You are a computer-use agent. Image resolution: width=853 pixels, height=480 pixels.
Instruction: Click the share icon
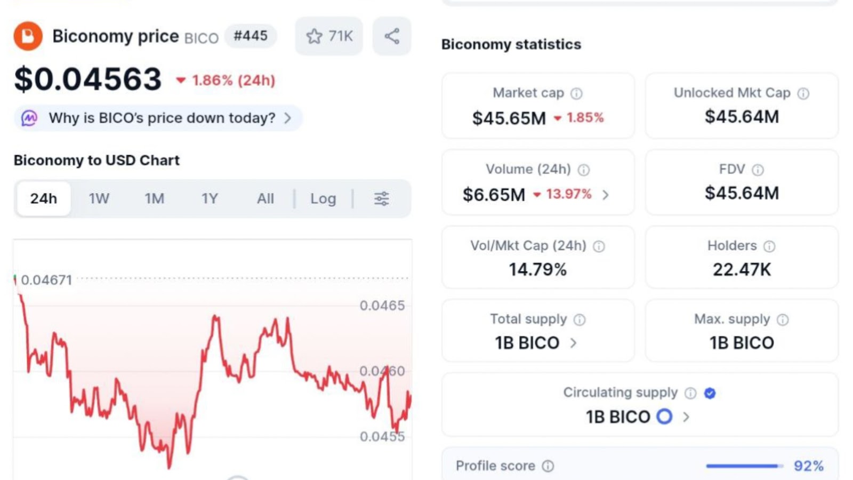point(392,36)
